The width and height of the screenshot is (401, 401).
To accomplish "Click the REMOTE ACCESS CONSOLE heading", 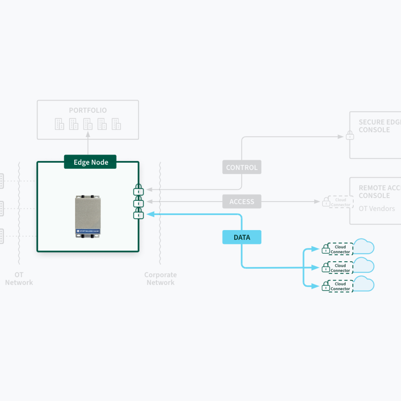I will point(380,191).
